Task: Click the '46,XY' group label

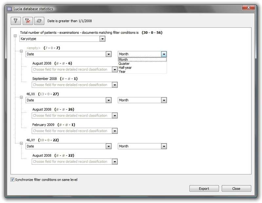Action: (x=30, y=140)
